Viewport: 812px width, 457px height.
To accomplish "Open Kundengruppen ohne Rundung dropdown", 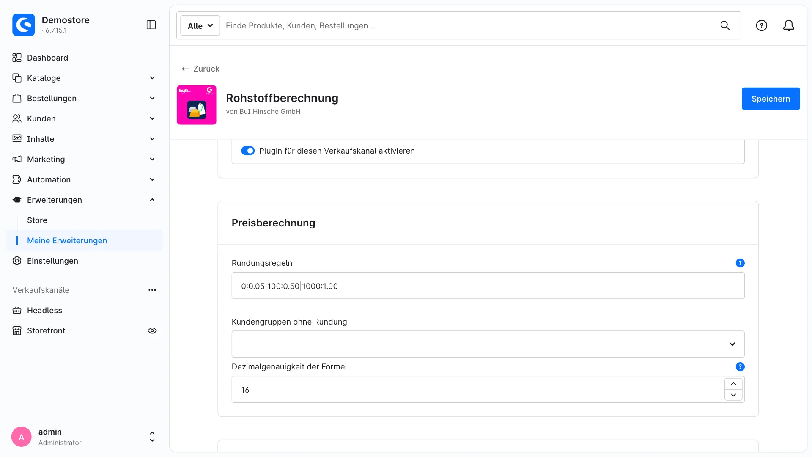I will point(488,344).
